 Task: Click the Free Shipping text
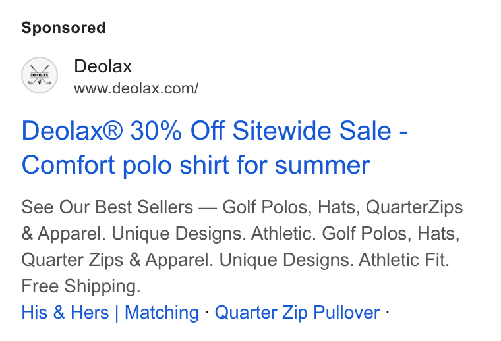click(81, 286)
